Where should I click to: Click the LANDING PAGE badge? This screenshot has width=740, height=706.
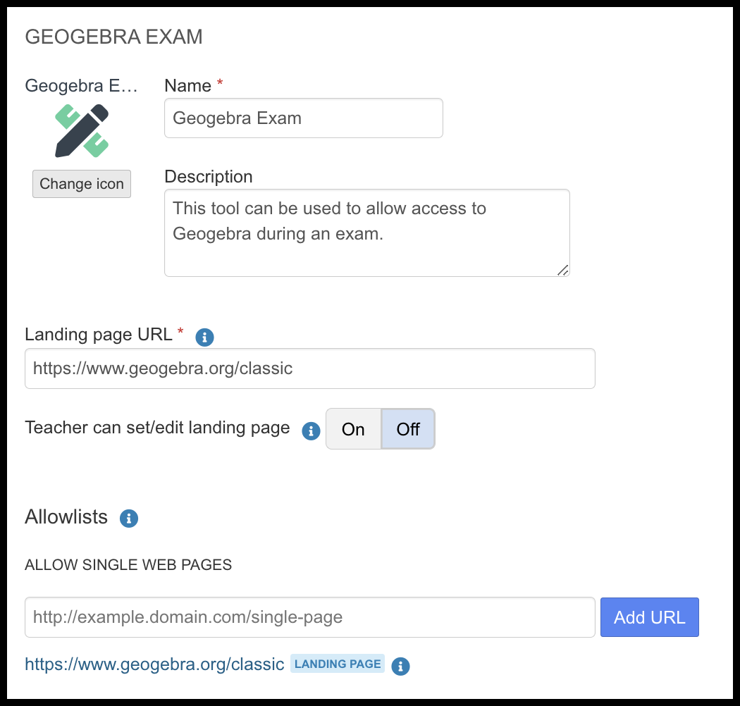pyautogui.click(x=337, y=664)
